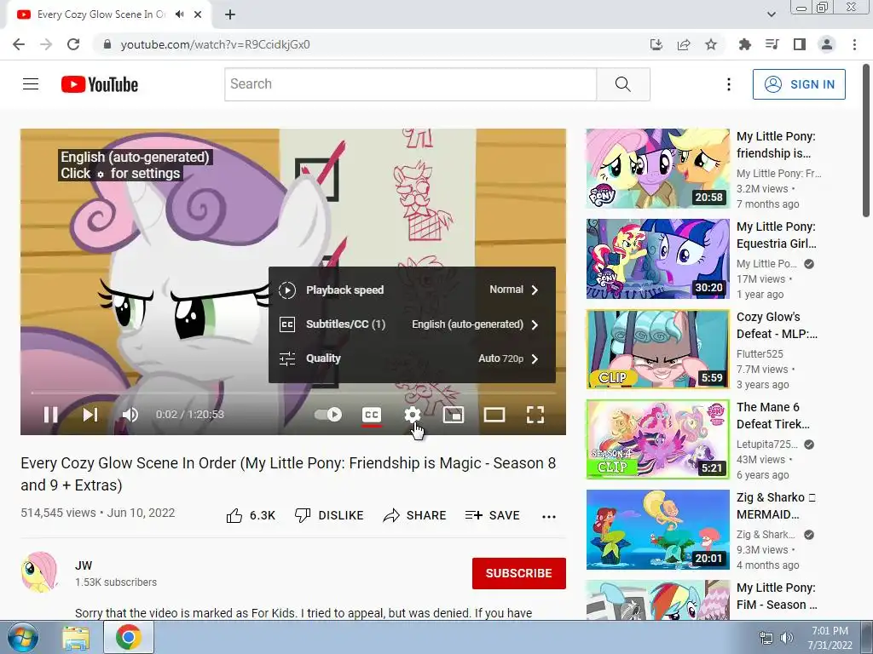Toggle the autoplay switch in player
The height and width of the screenshot is (654, 873).
328,415
